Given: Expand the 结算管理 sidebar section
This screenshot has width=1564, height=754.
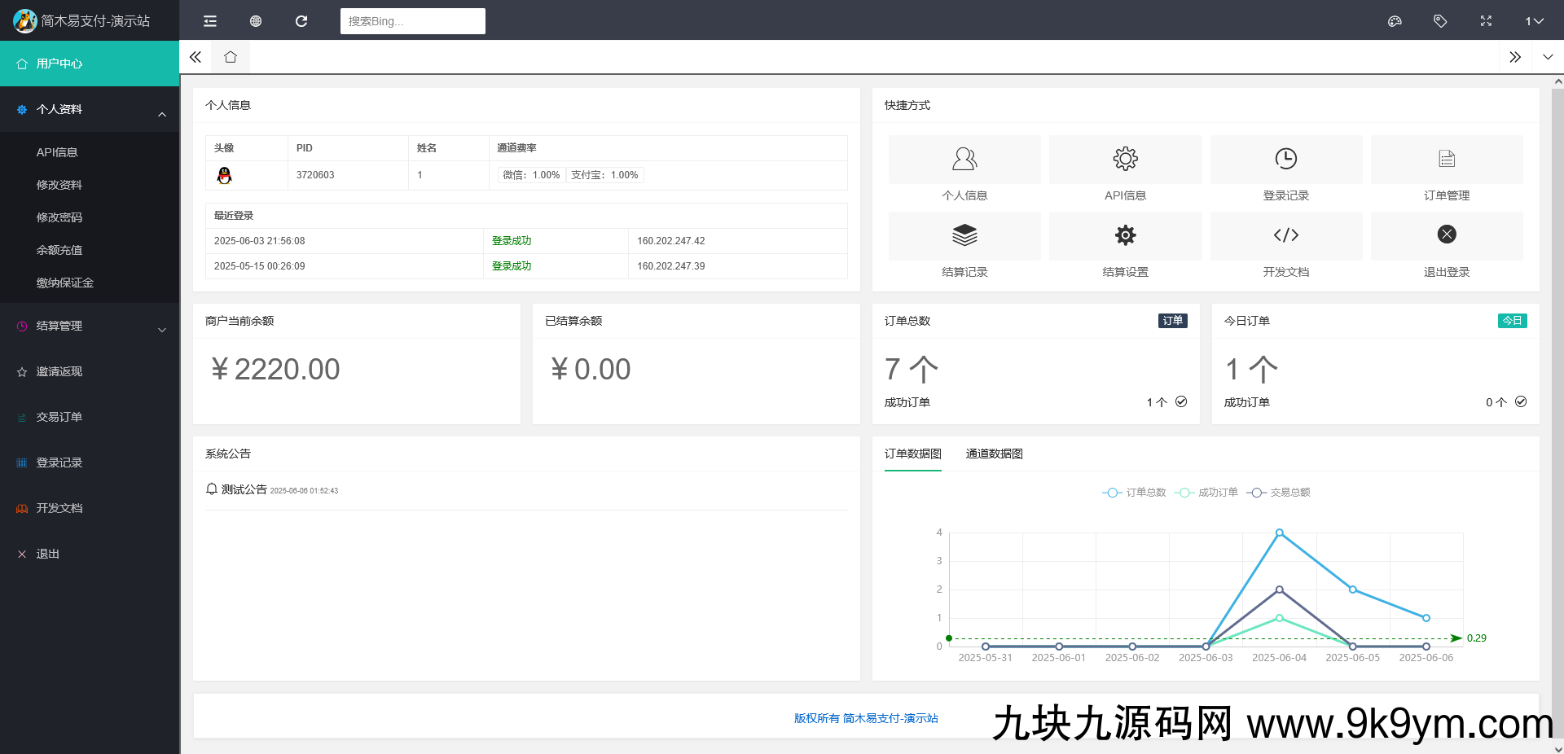Looking at the screenshot, I should tap(90, 326).
